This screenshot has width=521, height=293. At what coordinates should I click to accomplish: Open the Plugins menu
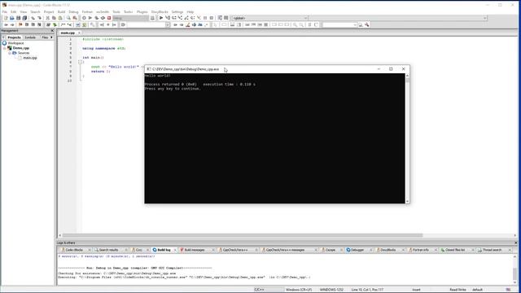pos(142,12)
